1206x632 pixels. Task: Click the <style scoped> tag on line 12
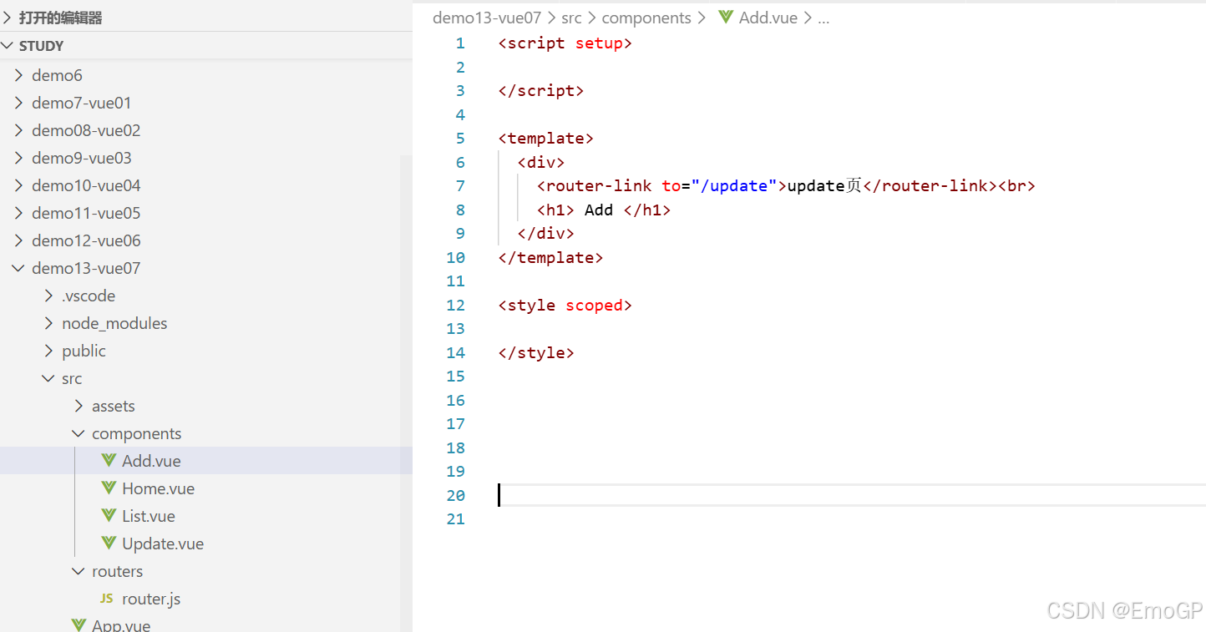click(x=565, y=306)
